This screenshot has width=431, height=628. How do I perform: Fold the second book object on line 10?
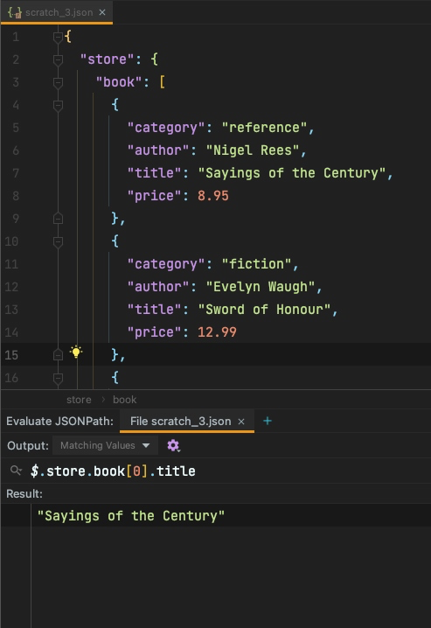[x=58, y=241]
